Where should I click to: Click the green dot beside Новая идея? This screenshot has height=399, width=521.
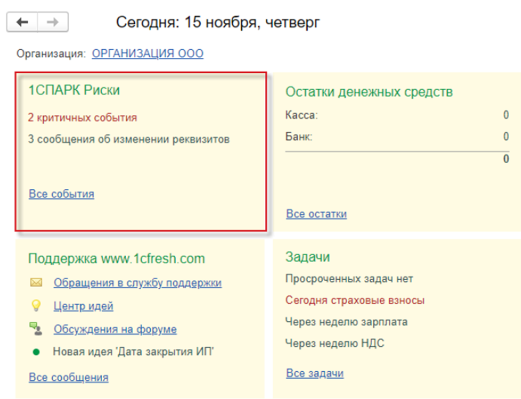[x=36, y=352]
